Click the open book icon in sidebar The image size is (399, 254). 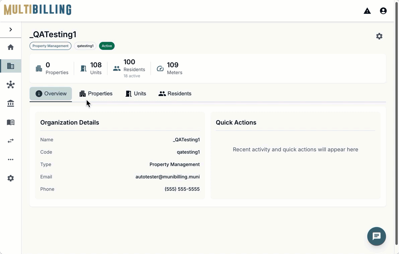(x=11, y=122)
